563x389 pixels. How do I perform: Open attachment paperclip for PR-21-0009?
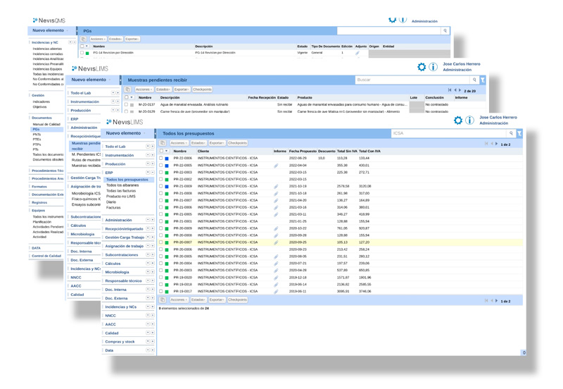coord(276,187)
